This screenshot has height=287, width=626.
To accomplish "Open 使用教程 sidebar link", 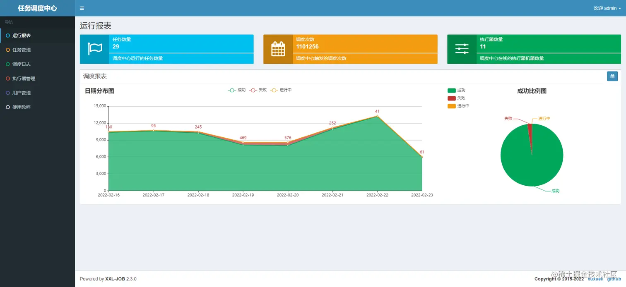I will pyautogui.click(x=37, y=107).
